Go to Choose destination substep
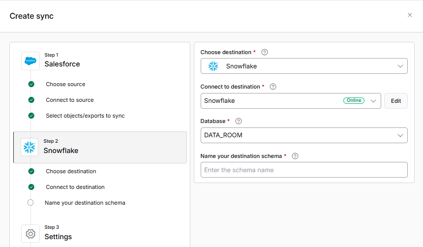The height and width of the screenshot is (247, 423). coord(71,171)
